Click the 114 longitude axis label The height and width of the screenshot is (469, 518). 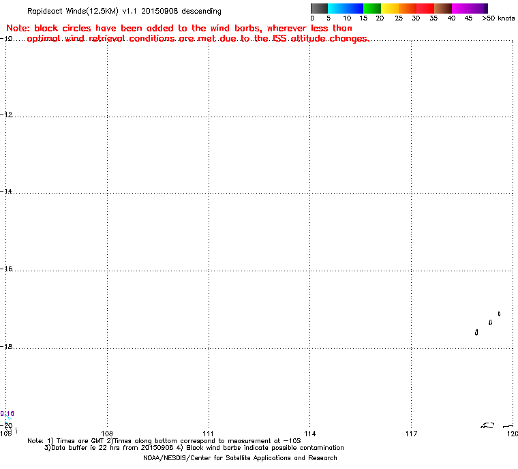click(309, 434)
